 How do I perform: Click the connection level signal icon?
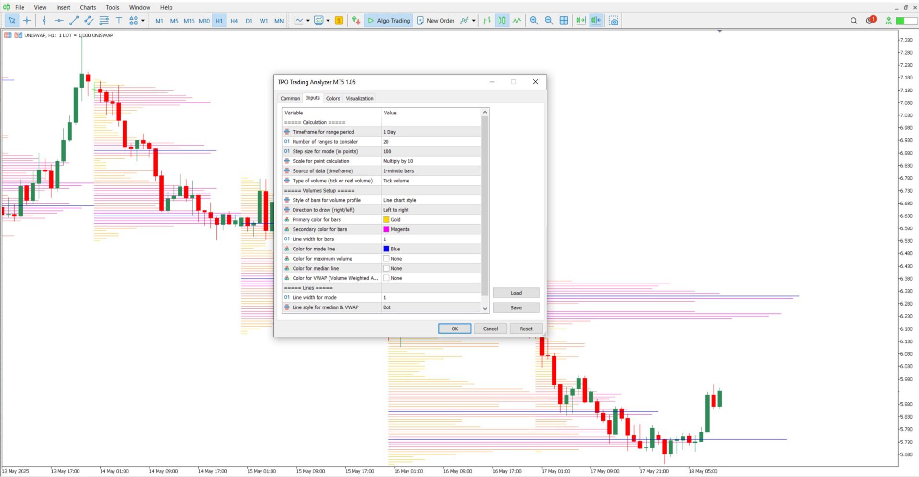pos(888,21)
